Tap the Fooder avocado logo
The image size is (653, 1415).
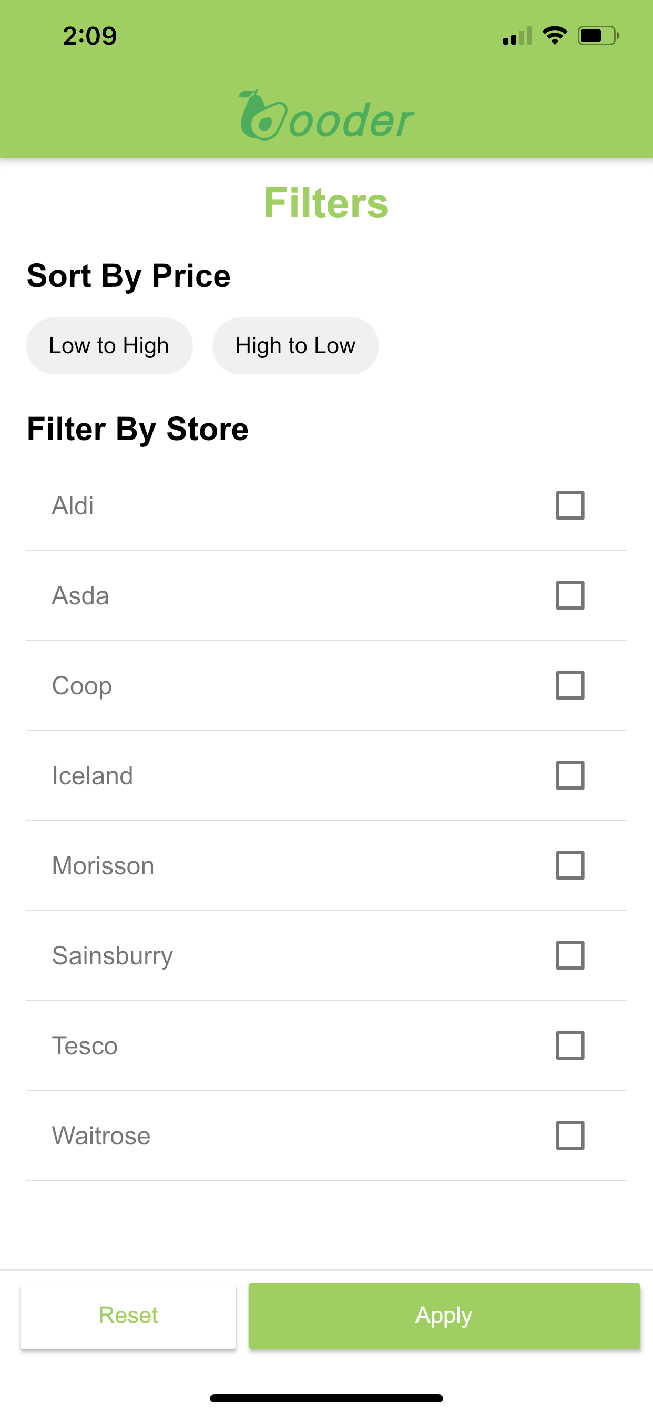[x=326, y=115]
